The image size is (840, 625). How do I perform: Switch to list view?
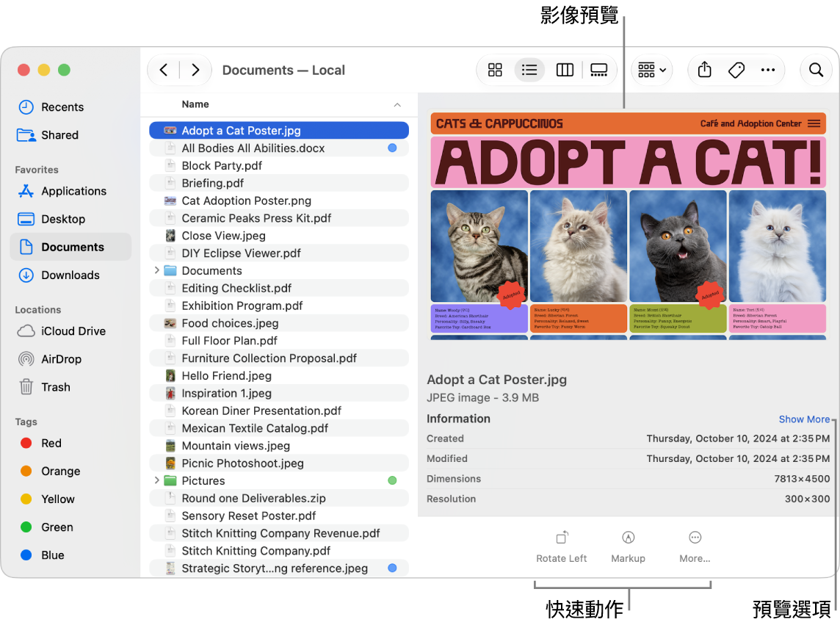coord(529,71)
